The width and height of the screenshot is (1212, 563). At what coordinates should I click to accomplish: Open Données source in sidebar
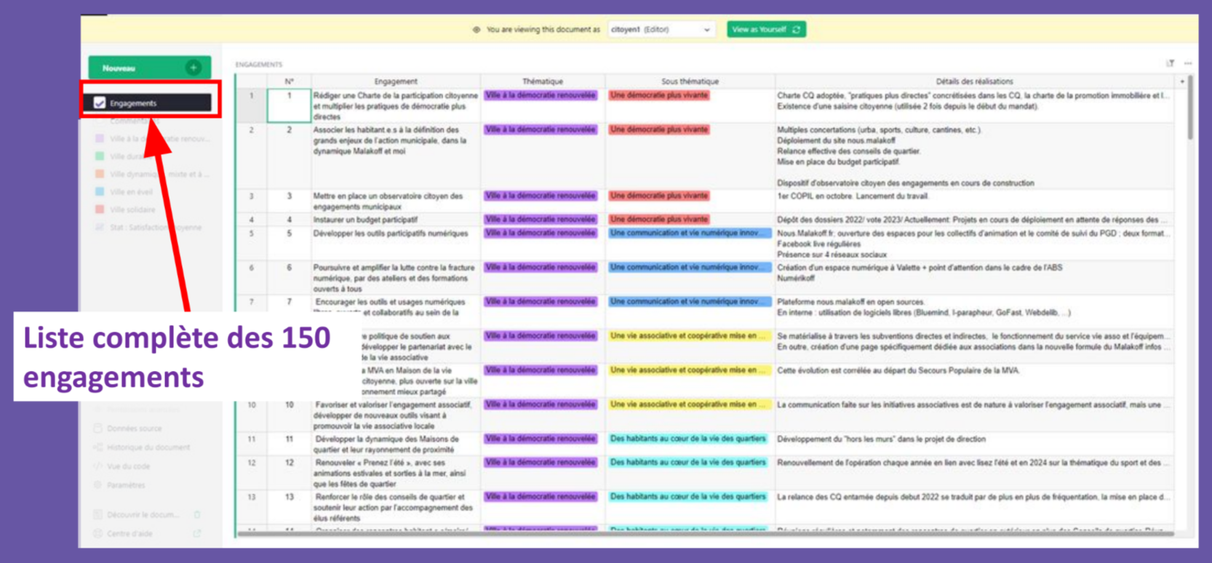tap(134, 428)
